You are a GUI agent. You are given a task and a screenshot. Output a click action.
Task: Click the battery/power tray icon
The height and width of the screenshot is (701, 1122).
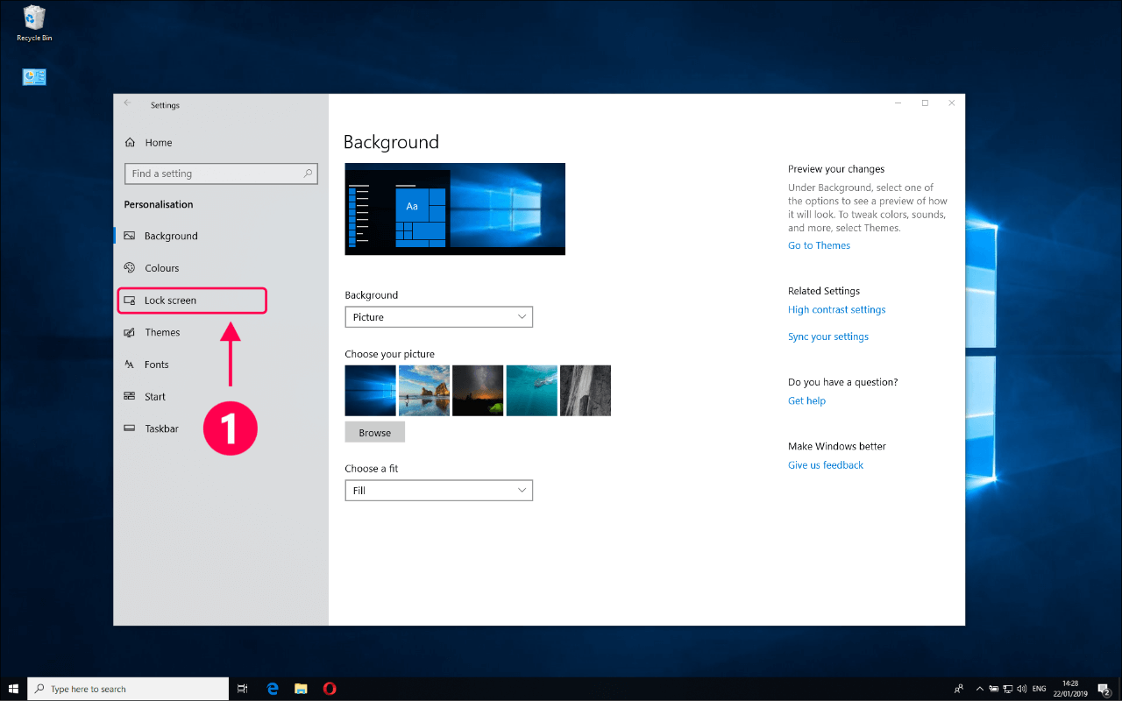tap(995, 689)
